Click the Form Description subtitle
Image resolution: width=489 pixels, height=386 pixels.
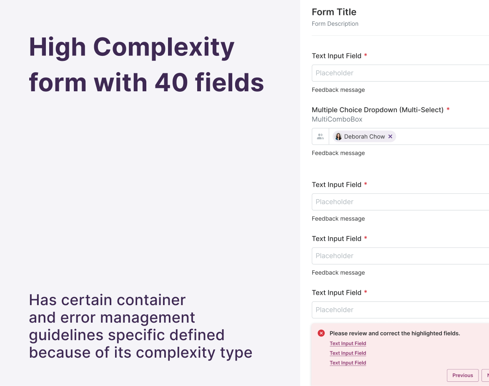click(335, 24)
